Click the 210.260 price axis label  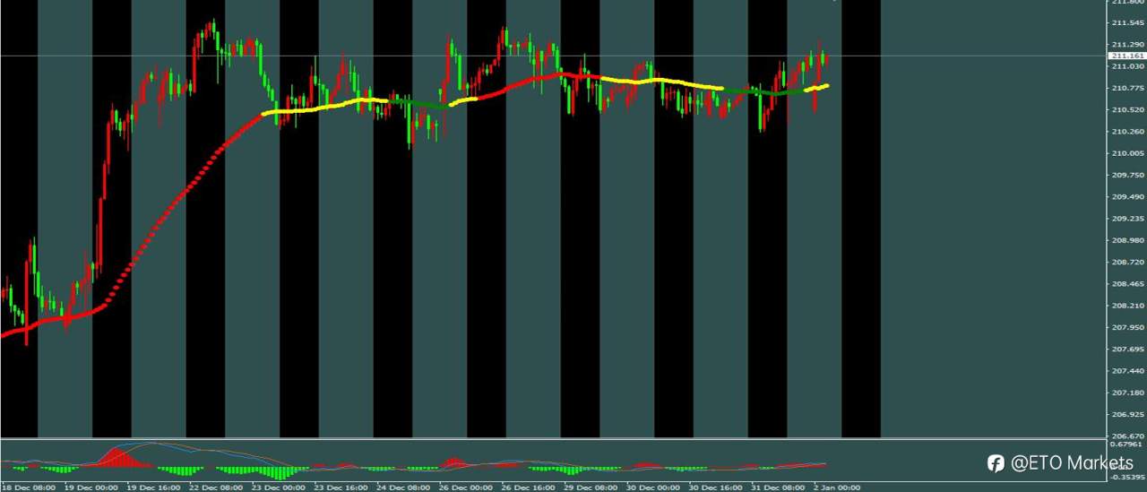(1128, 132)
